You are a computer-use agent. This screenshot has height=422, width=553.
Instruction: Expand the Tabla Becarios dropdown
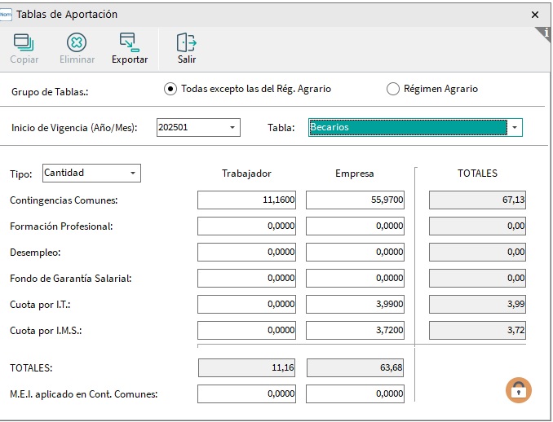[x=514, y=128]
